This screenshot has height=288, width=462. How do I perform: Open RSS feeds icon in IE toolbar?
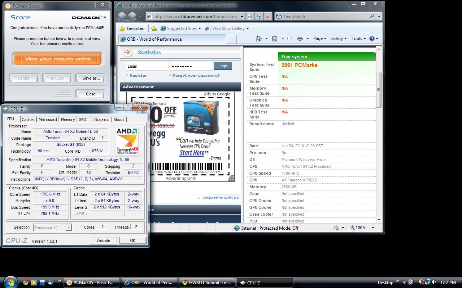click(275, 39)
